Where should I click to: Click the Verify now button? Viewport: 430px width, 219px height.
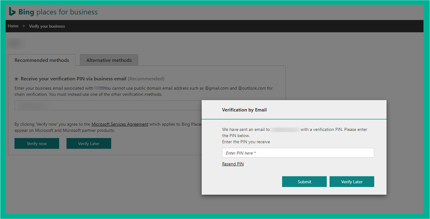pos(37,143)
